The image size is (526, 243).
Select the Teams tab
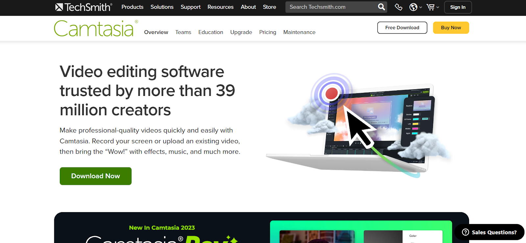(x=183, y=32)
